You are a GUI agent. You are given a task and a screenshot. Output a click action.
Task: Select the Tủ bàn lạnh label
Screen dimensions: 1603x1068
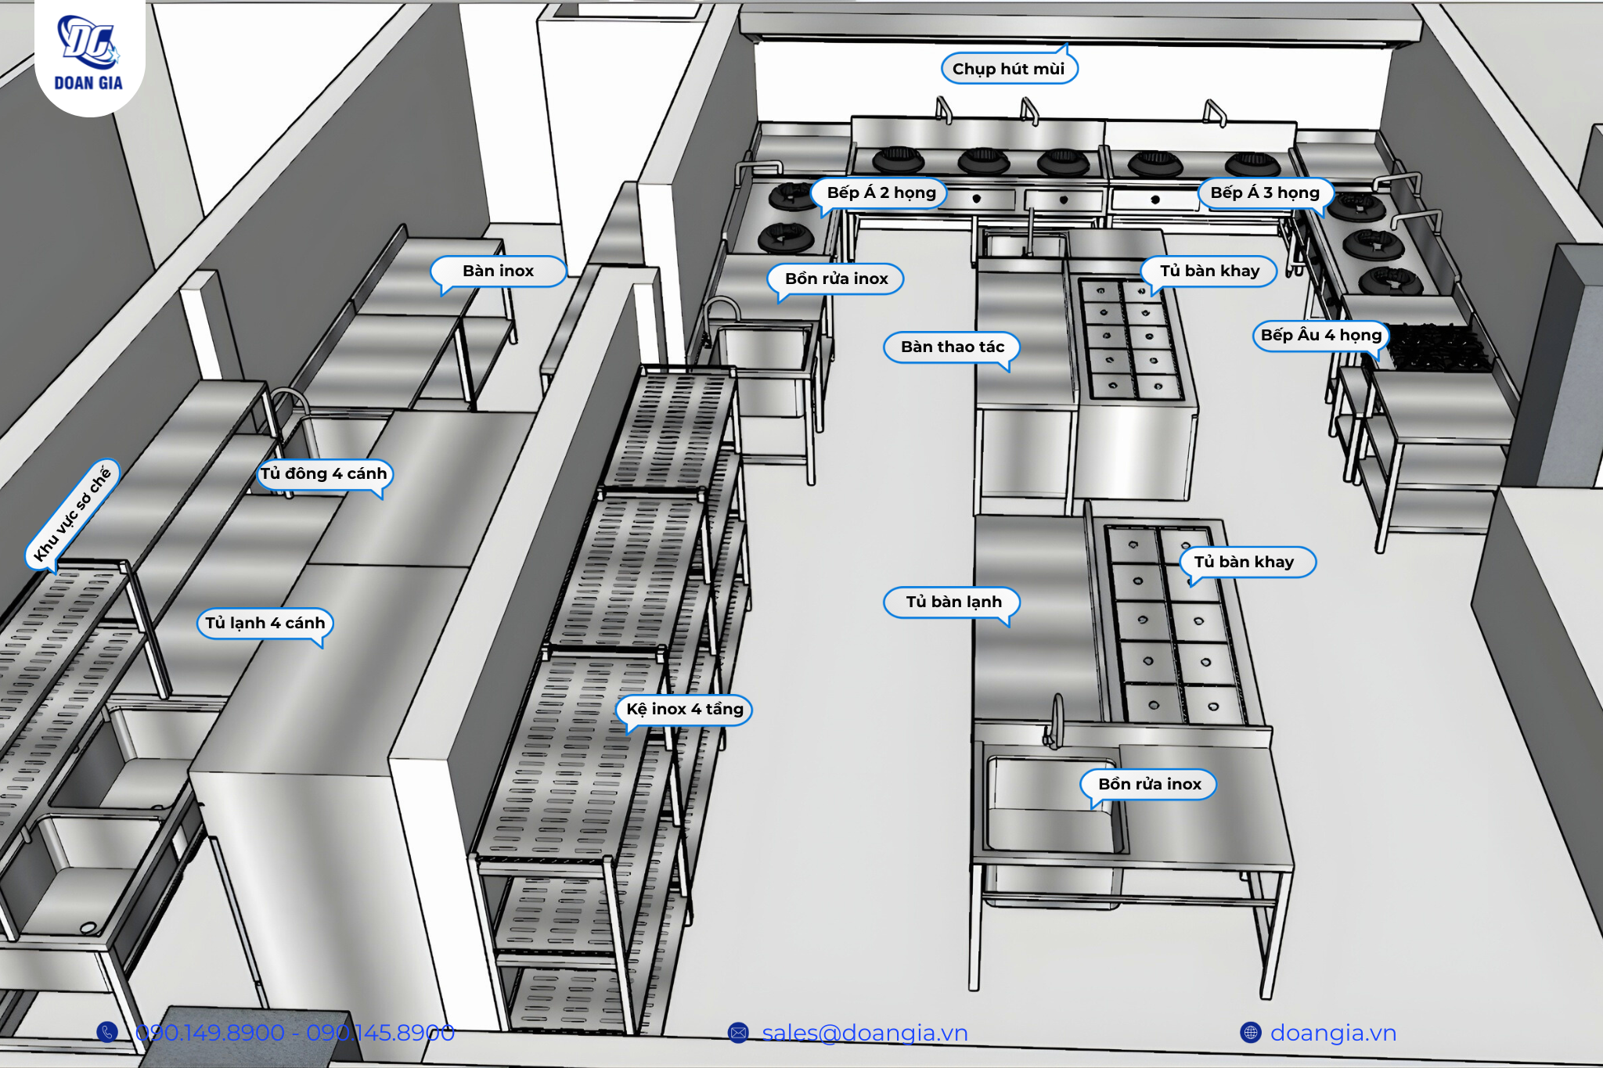(x=953, y=602)
